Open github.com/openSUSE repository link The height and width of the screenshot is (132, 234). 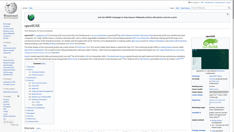tap(217, 101)
